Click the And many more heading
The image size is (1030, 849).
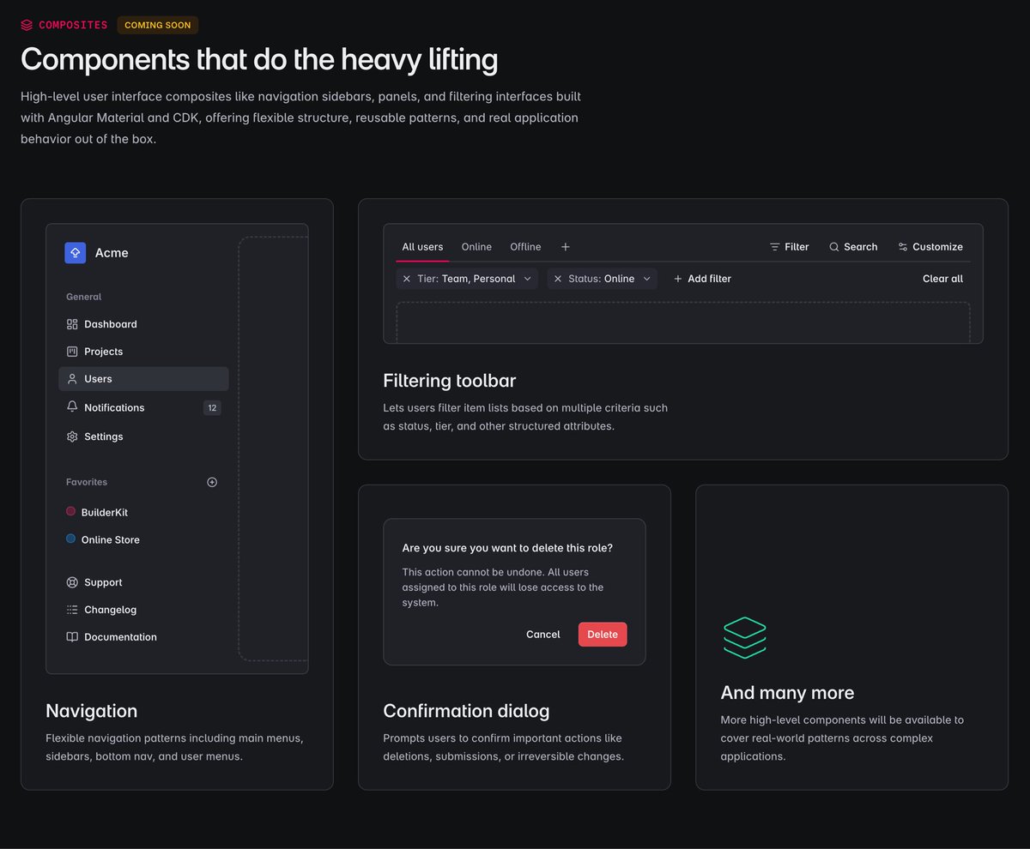pos(787,693)
